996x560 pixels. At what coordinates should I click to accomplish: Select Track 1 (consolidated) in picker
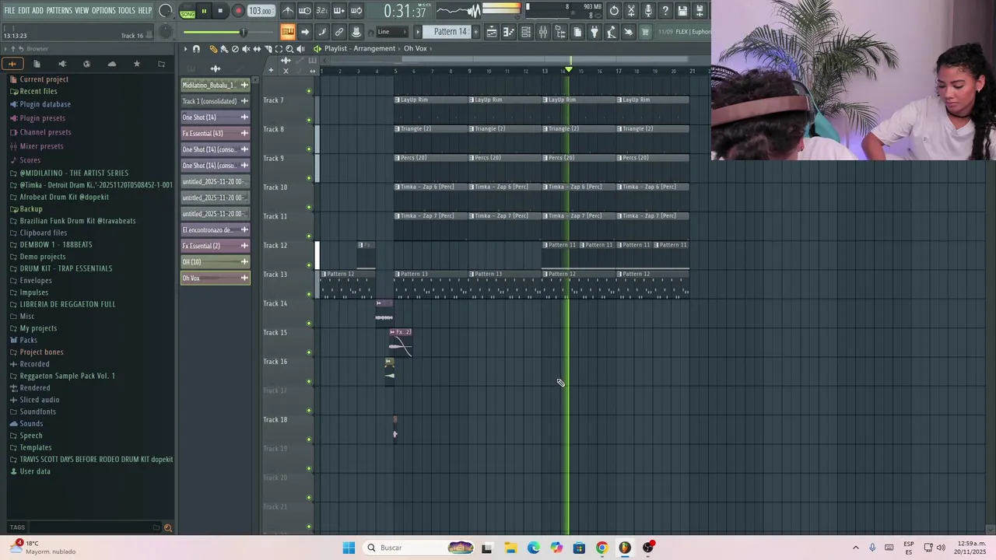point(216,101)
